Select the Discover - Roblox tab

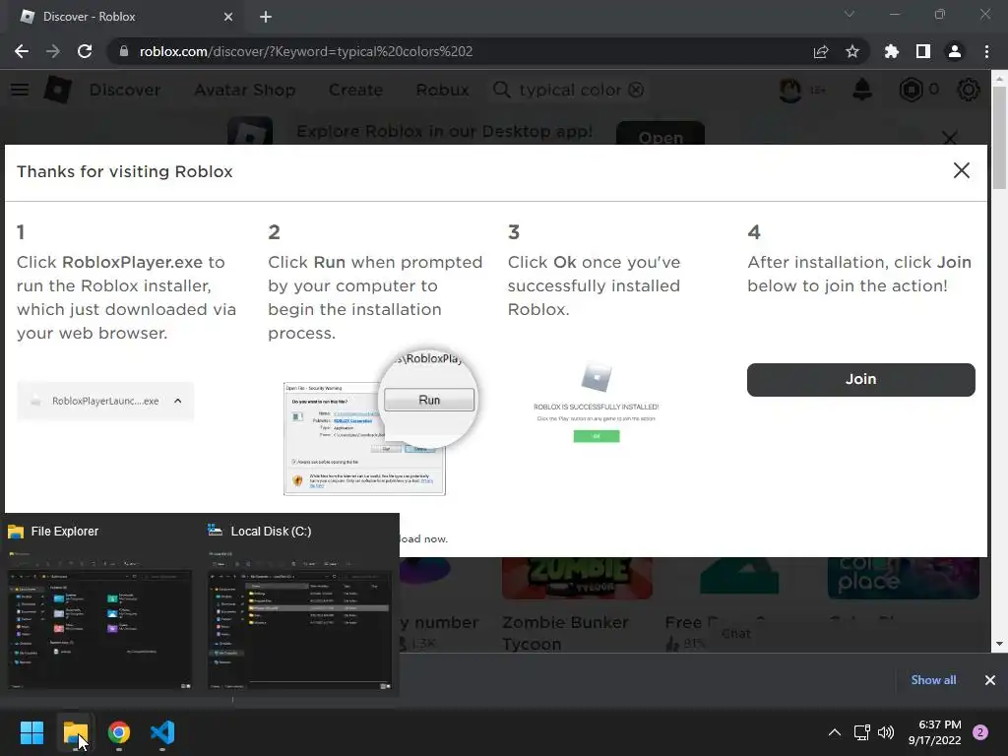122,17
